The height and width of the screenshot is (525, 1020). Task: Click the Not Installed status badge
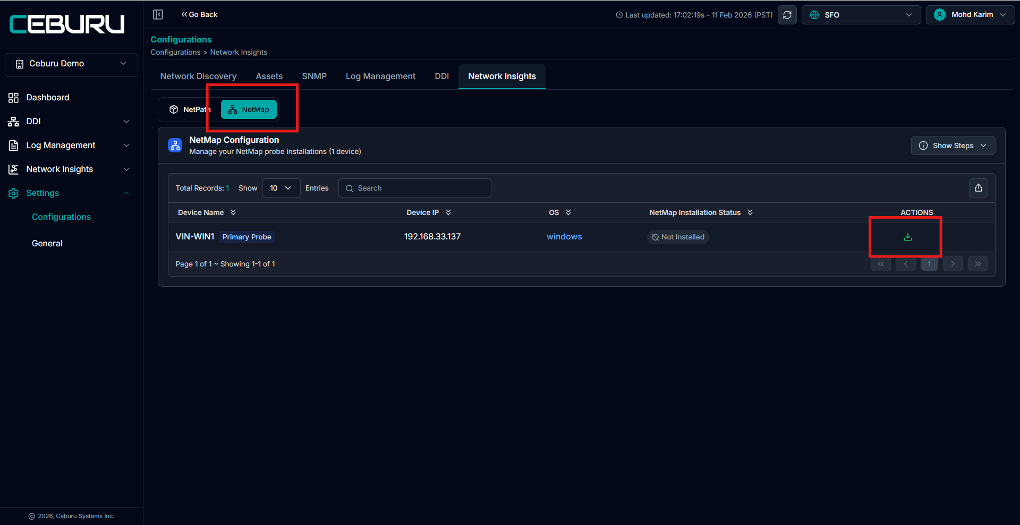click(678, 237)
